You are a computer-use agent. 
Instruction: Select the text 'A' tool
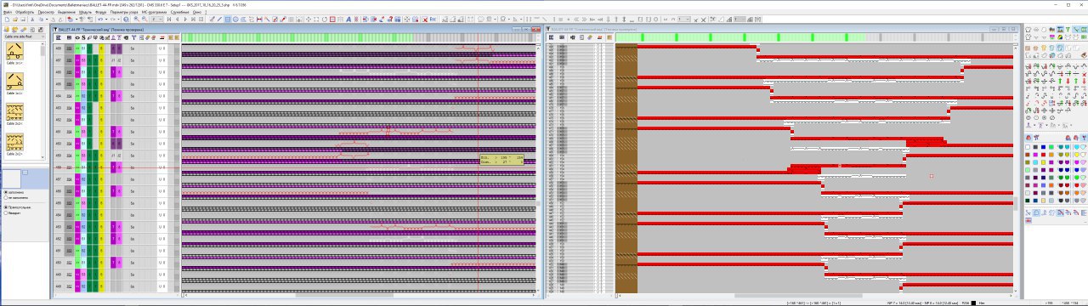coord(348,20)
